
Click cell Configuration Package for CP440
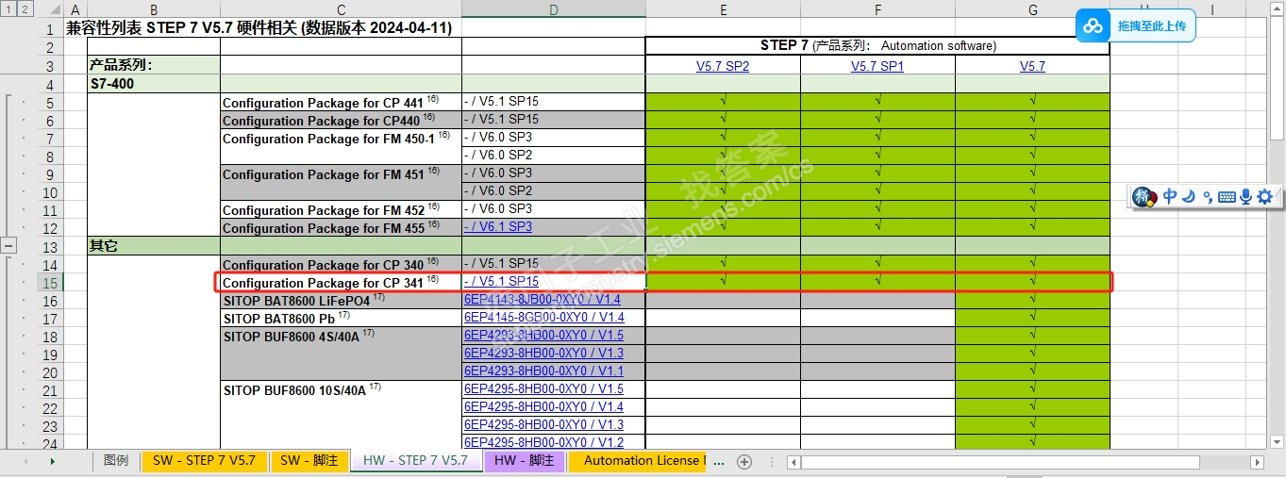pos(341,120)
